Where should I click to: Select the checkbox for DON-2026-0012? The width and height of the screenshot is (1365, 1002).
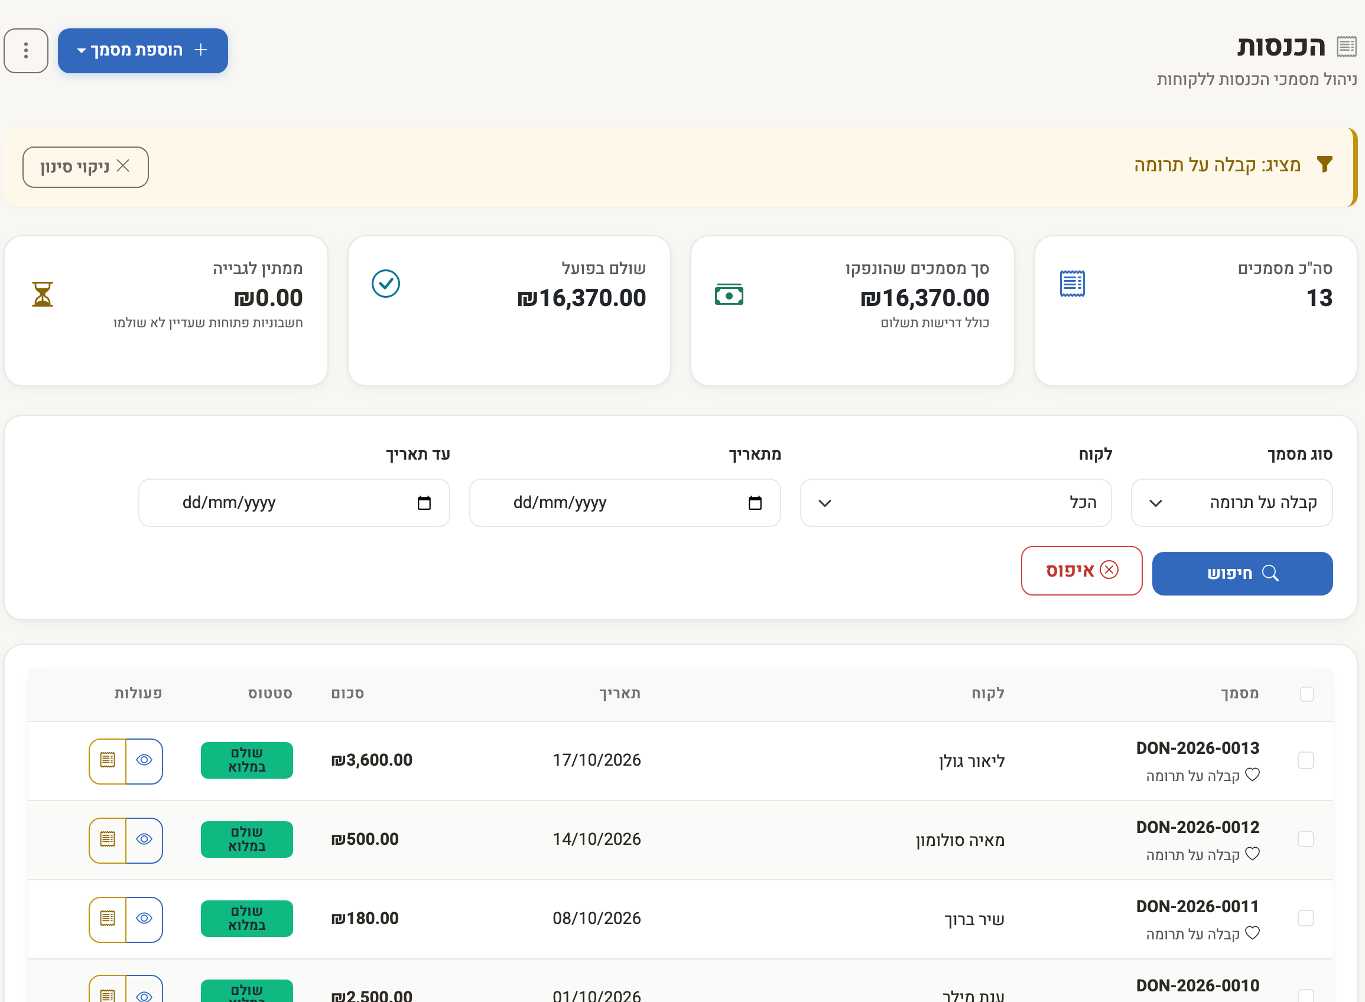1305,839
